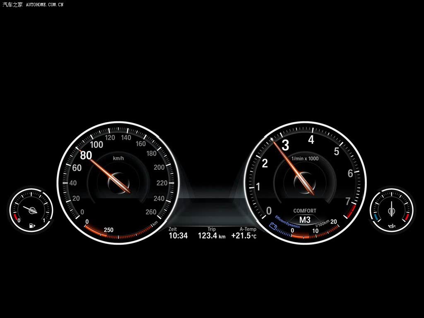The image size is (424, 318).
Task: Click the "10:34" time readout
Action: click(178, 236)
